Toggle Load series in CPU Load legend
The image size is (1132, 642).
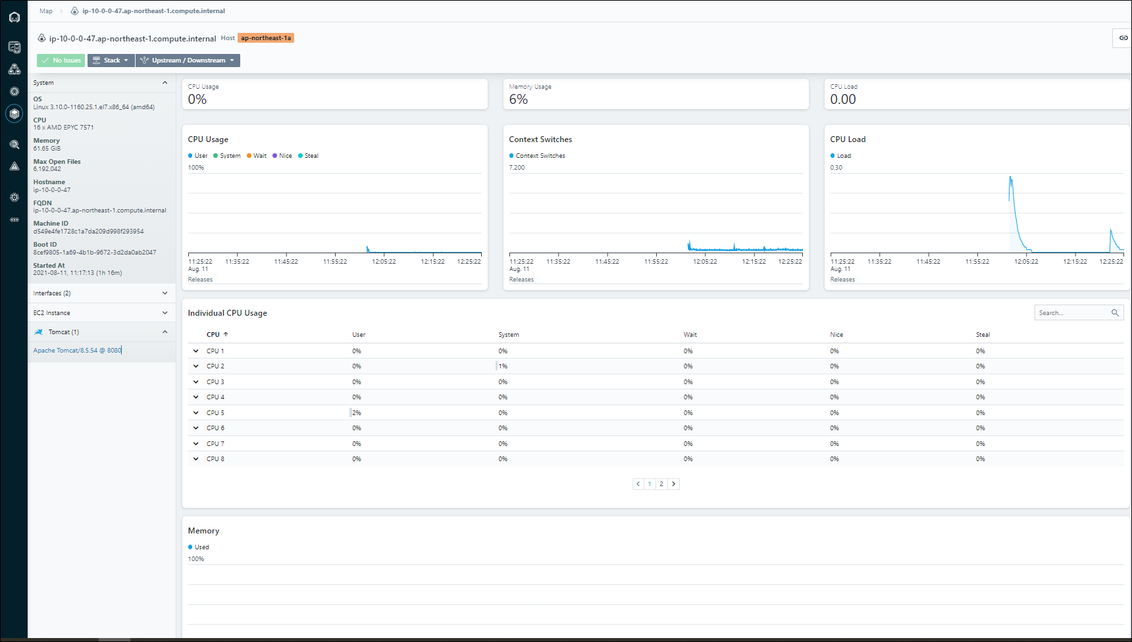pos(840,156)
